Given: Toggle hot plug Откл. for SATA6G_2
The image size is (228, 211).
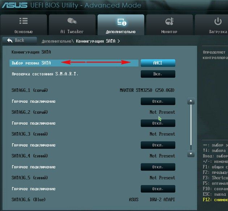Looking at the screenshot, I should click(158, 123).
